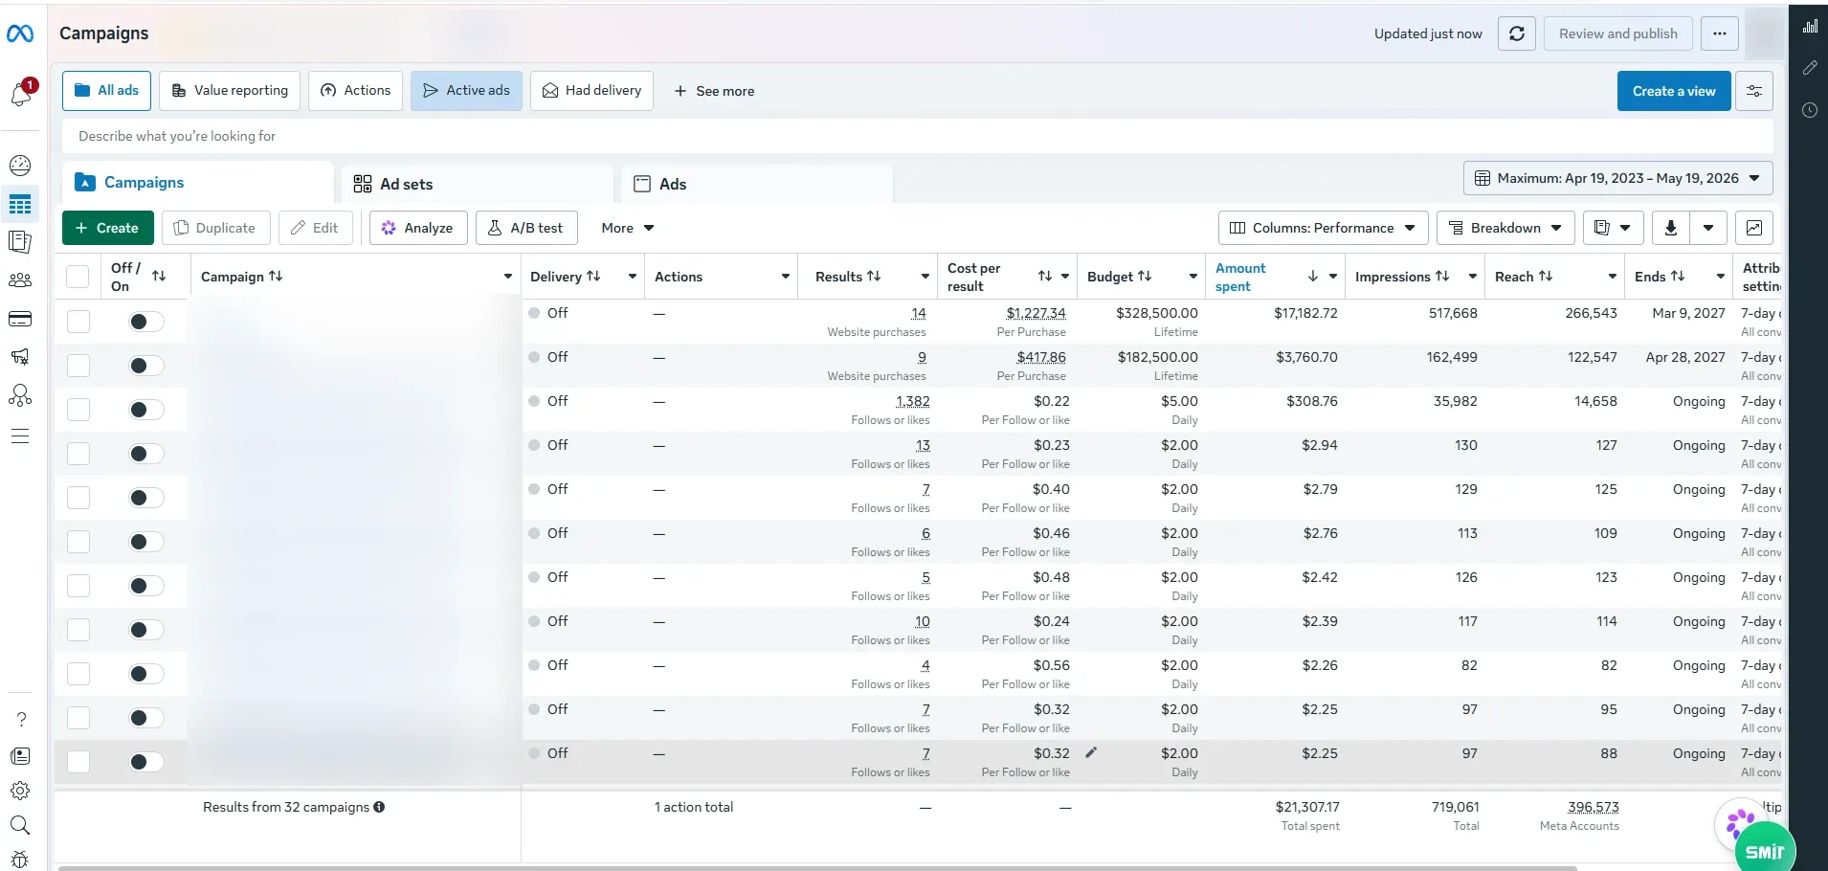Check the select-all campaigns checkbox

click(78, 277)
